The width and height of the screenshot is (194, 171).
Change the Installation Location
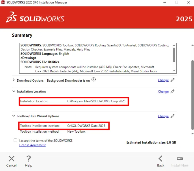point(163,91)
